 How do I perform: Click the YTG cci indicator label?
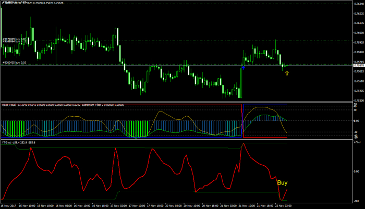click(x=19, y=142)
